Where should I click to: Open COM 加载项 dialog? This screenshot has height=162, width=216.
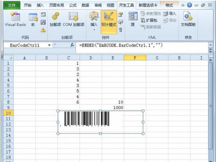pyautogui.click(x=73, y=19)
